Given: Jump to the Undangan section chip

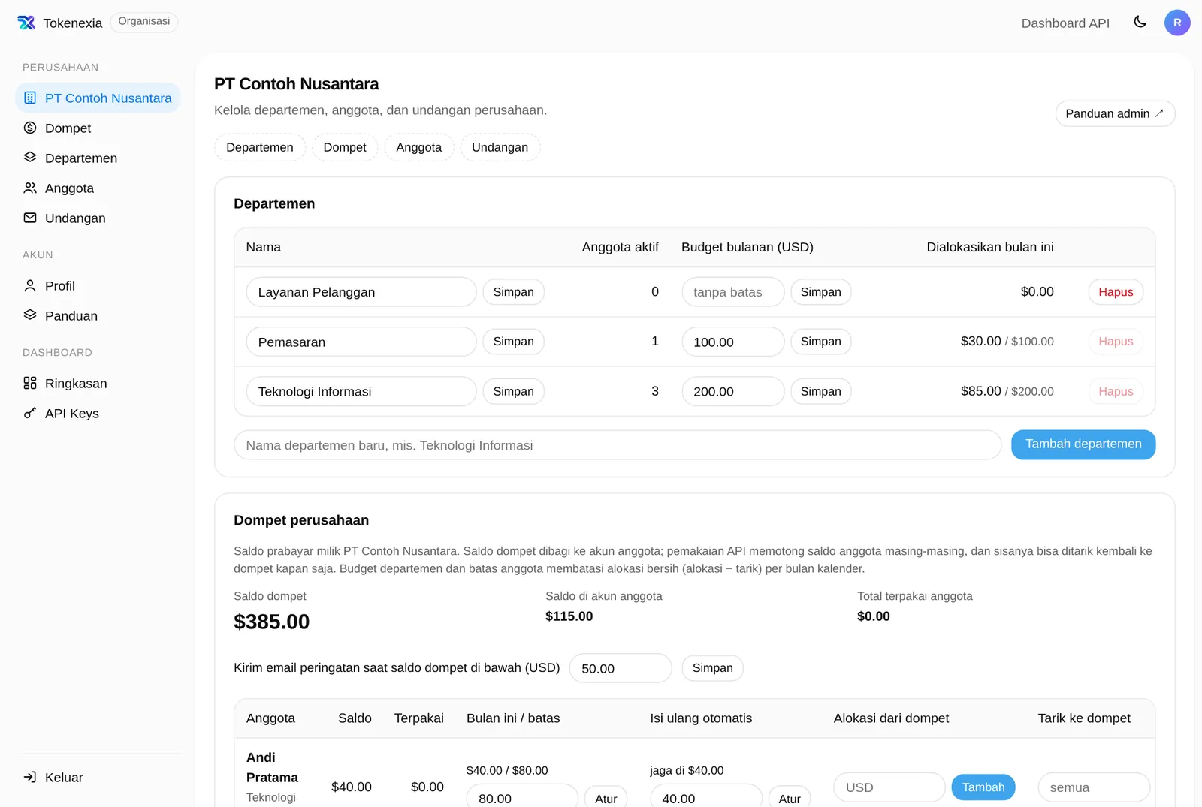Looking at the screenshot, I should click(500, 147).
